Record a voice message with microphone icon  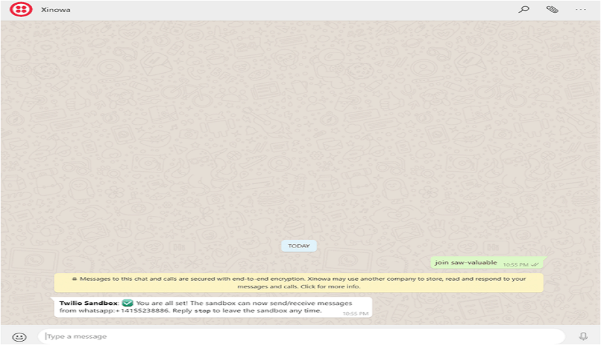coord(583,336)
